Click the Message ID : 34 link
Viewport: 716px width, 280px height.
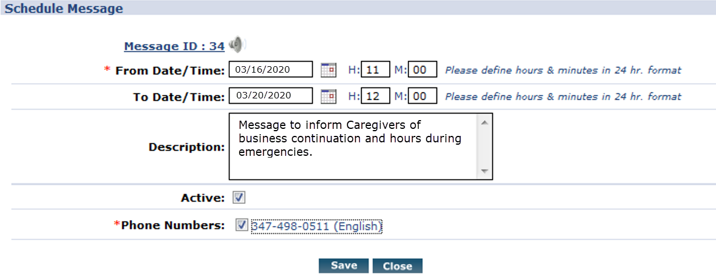pyautogui.click(x=174, y=46)
